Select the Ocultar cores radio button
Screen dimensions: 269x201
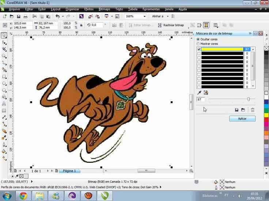[x=198, y=39]
